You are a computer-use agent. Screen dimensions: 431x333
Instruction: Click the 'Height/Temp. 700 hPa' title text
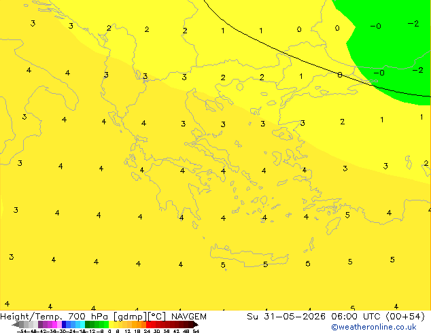(x=54, y=317)
